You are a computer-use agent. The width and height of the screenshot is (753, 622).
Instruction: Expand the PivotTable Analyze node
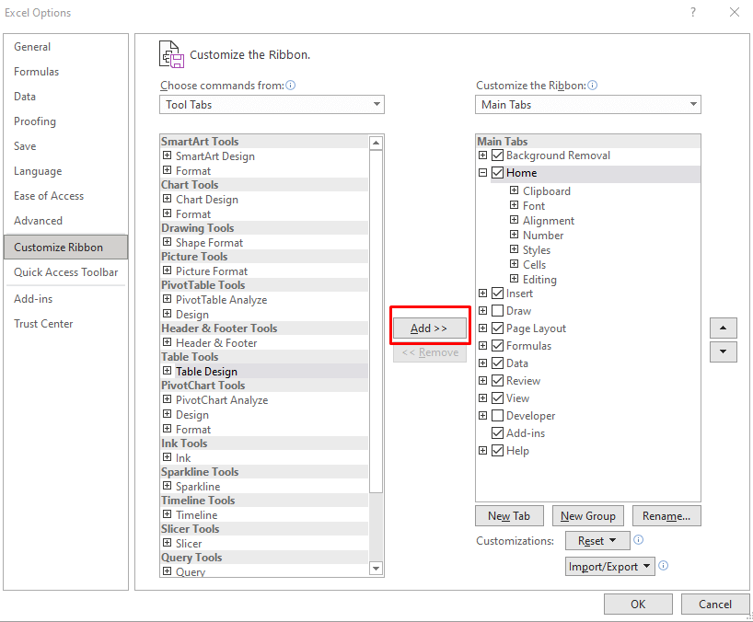coord(167,299)
